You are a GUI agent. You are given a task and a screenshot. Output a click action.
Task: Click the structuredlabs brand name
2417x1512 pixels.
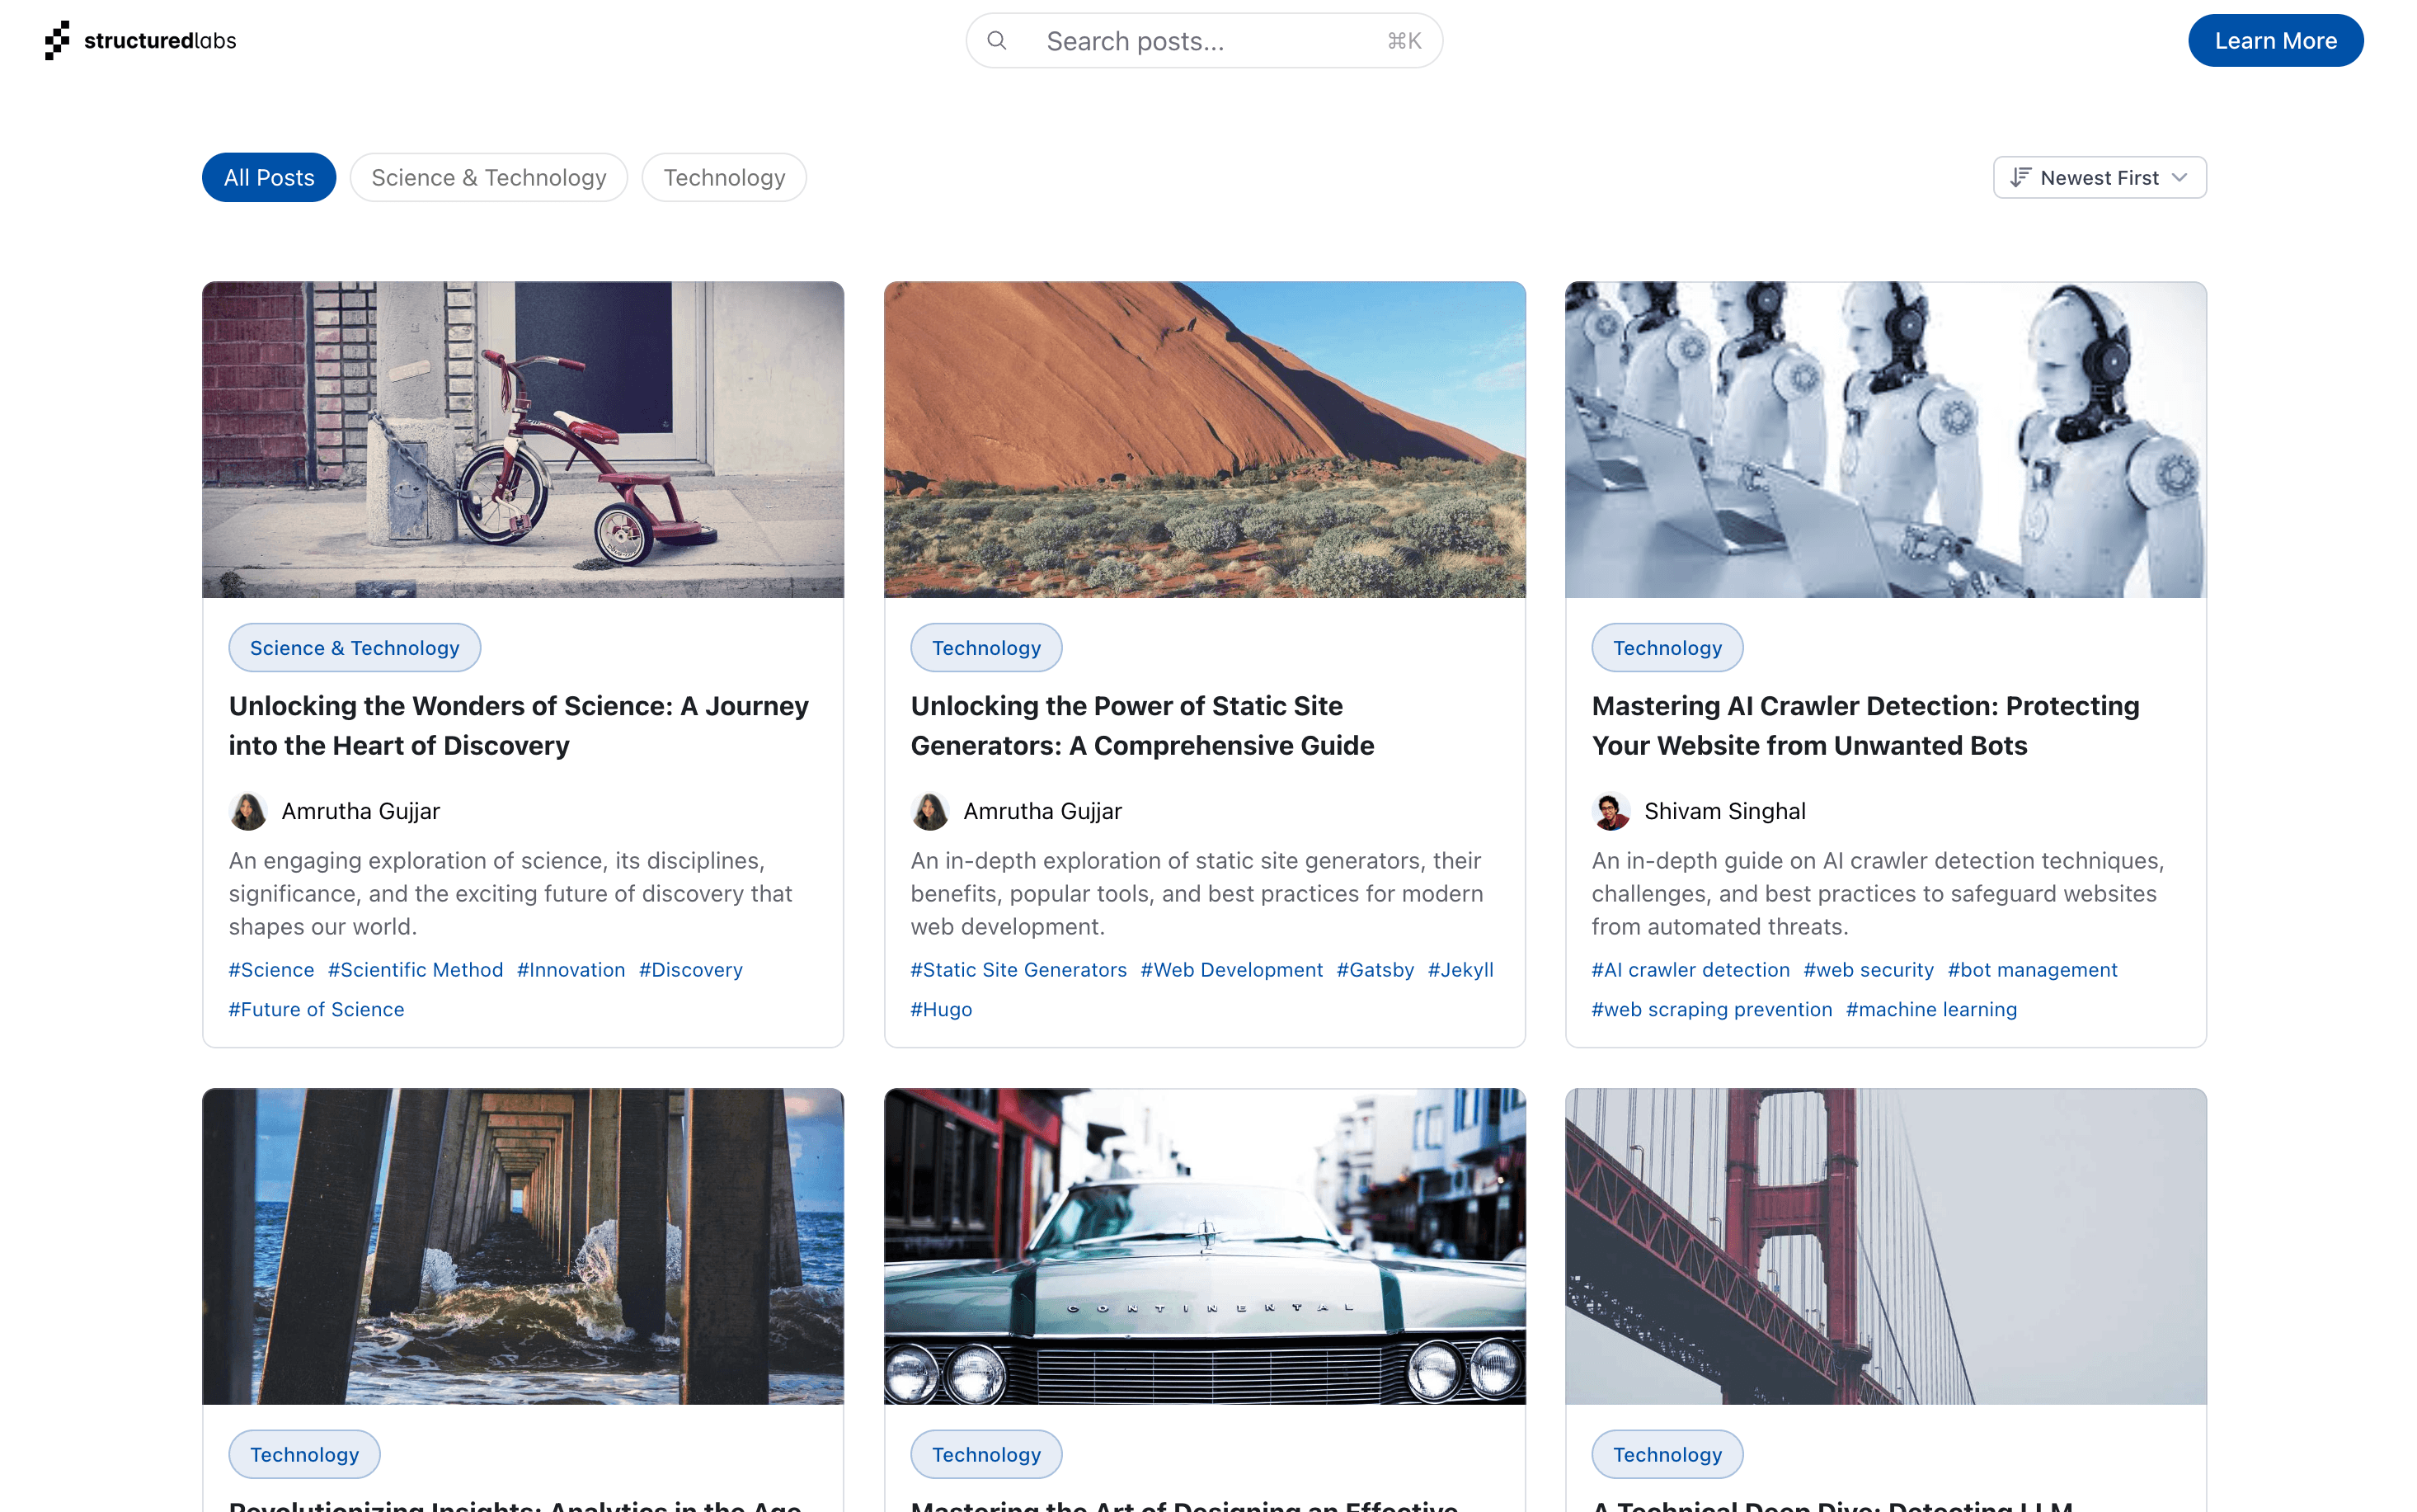coord(160,41)
